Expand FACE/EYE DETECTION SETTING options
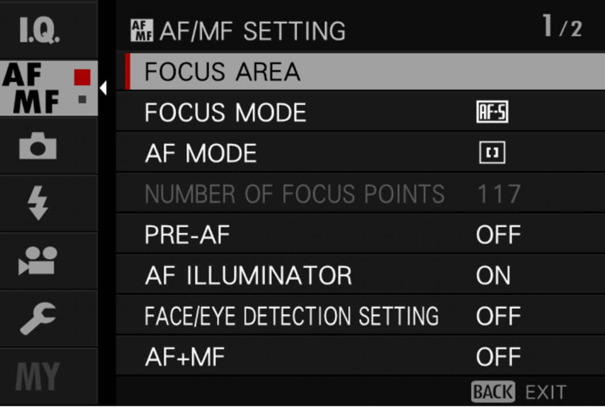This screenshot has width=605, height=407. [360, 315]
